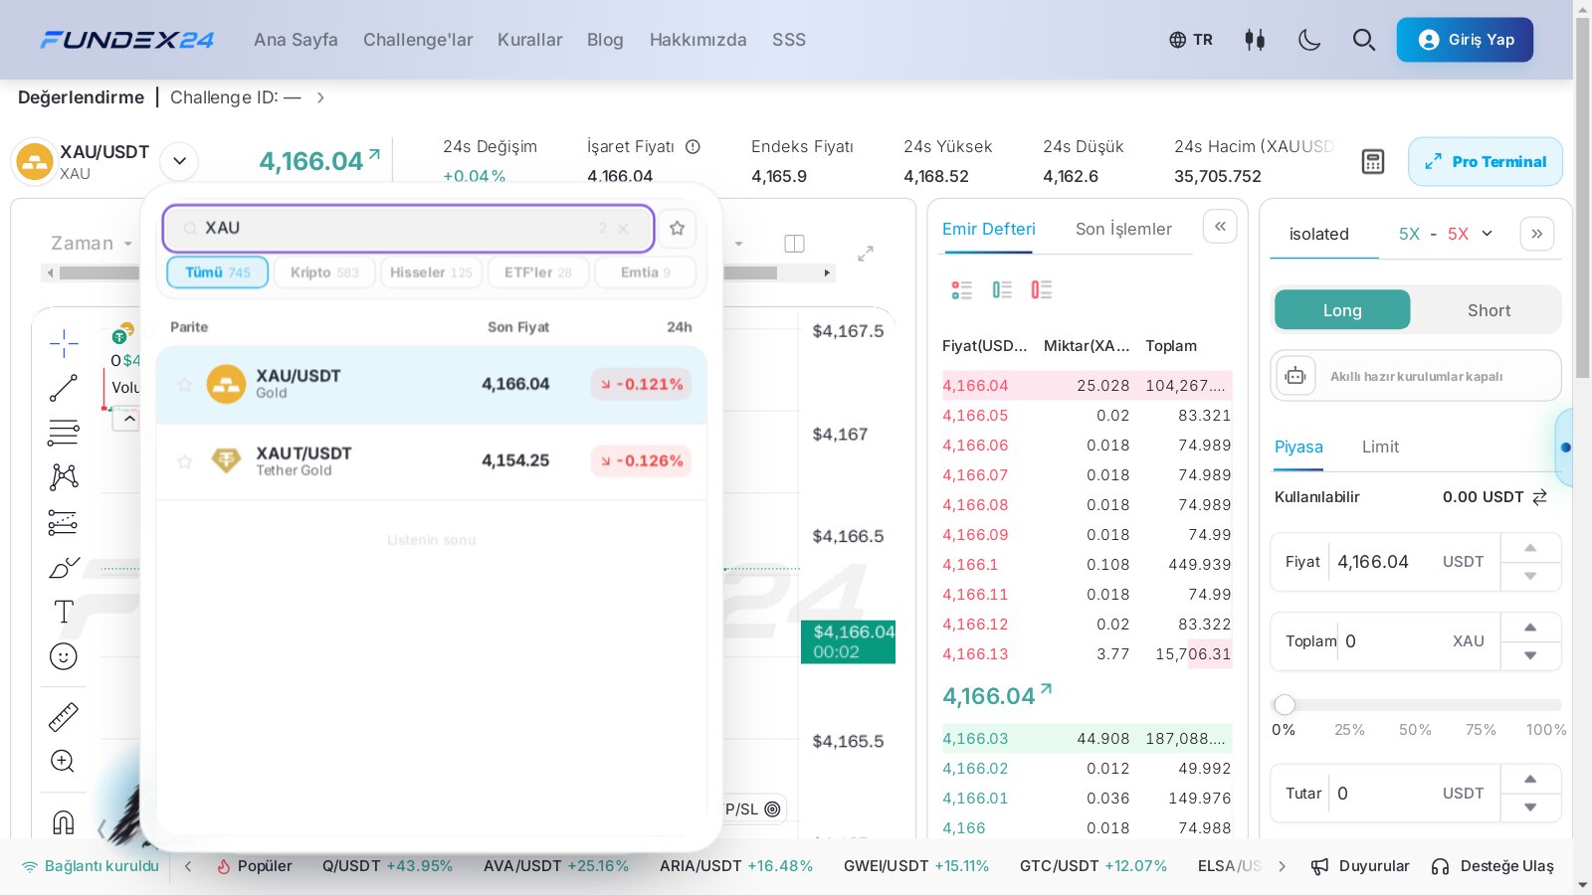Viewport: 1592px width, 895px height.
Task: Select the Short position toggle
Action: [x=1489, y=310]
